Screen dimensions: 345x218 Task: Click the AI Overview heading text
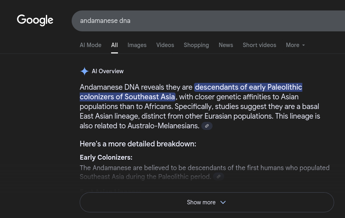(107, 71)
